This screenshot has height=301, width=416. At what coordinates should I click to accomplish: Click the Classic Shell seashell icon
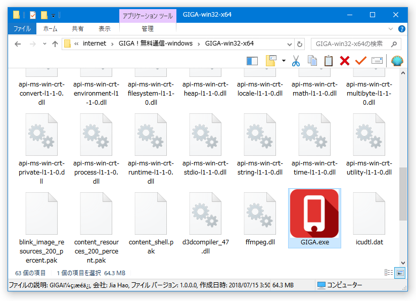tap(397, 61)
